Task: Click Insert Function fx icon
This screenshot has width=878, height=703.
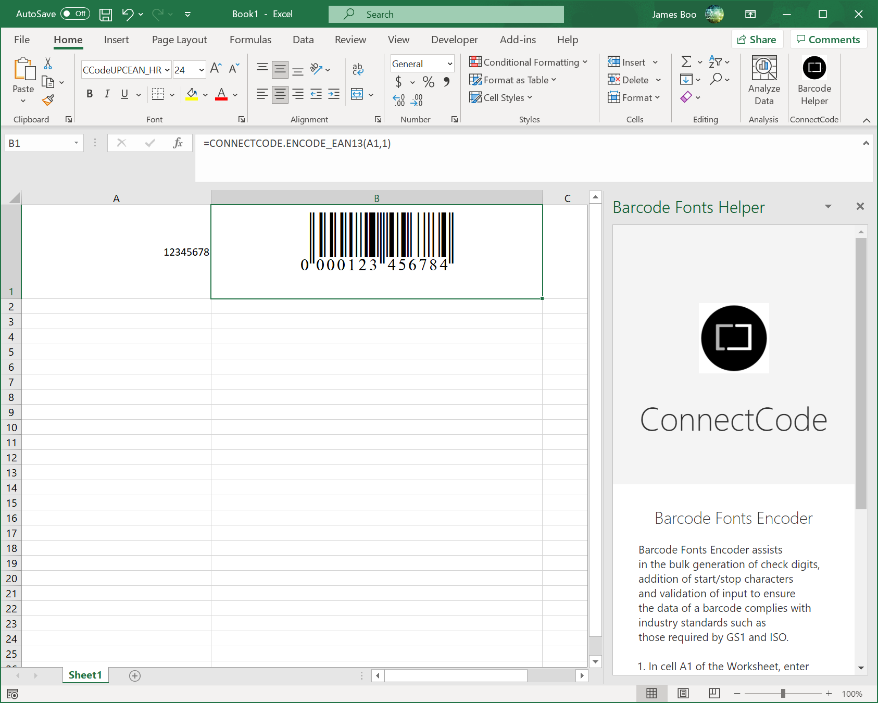Action: click(178, 143)
